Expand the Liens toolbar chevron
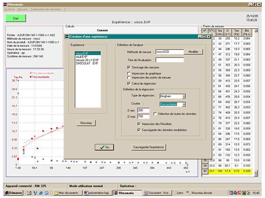This screenshot has height=198, width=265. [187, 192]
